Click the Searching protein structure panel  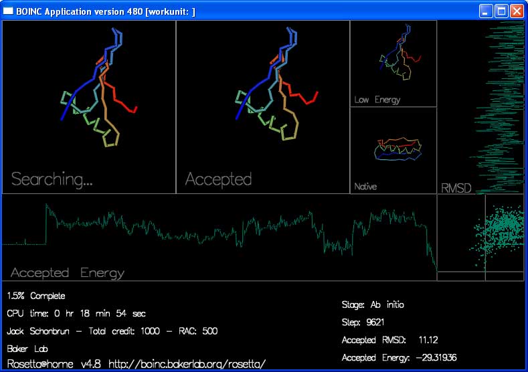tap(89, 107)
